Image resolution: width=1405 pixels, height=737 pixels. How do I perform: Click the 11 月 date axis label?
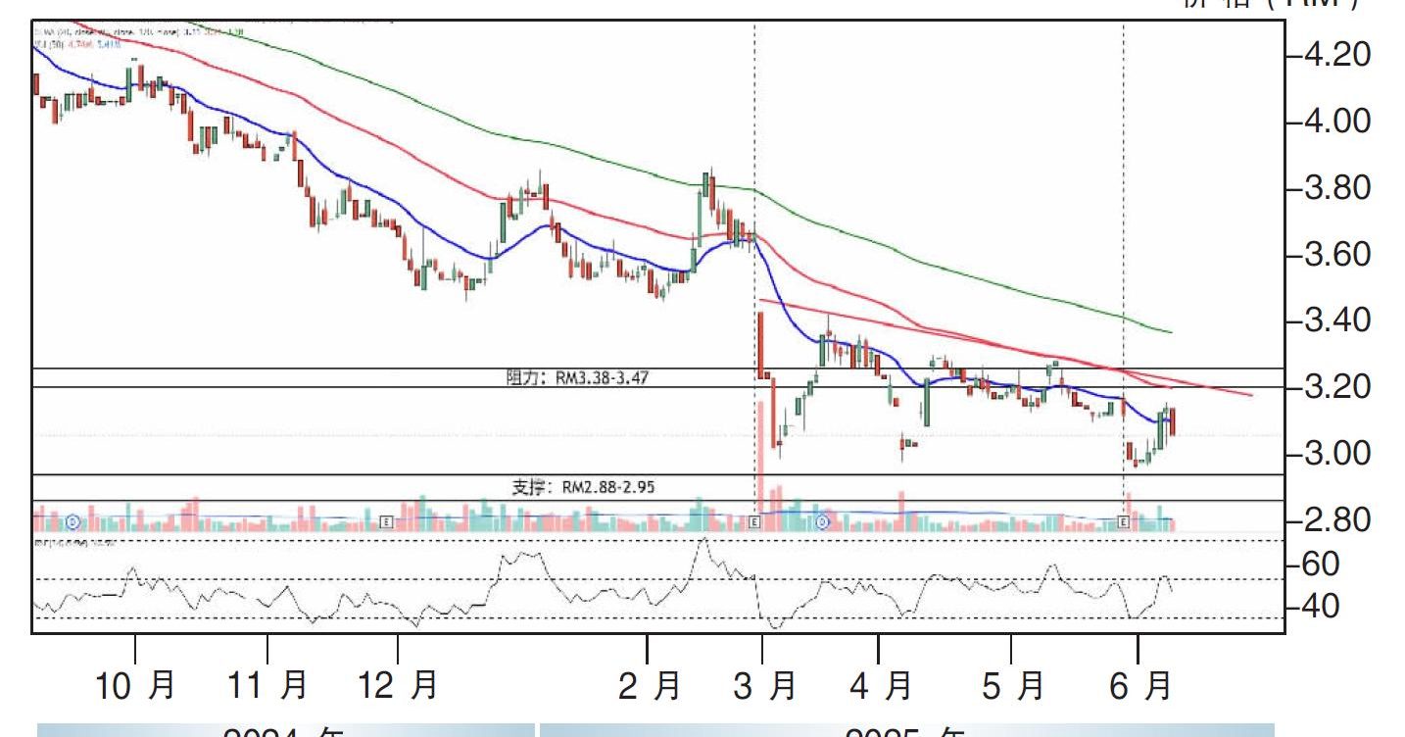coord(266,685)
